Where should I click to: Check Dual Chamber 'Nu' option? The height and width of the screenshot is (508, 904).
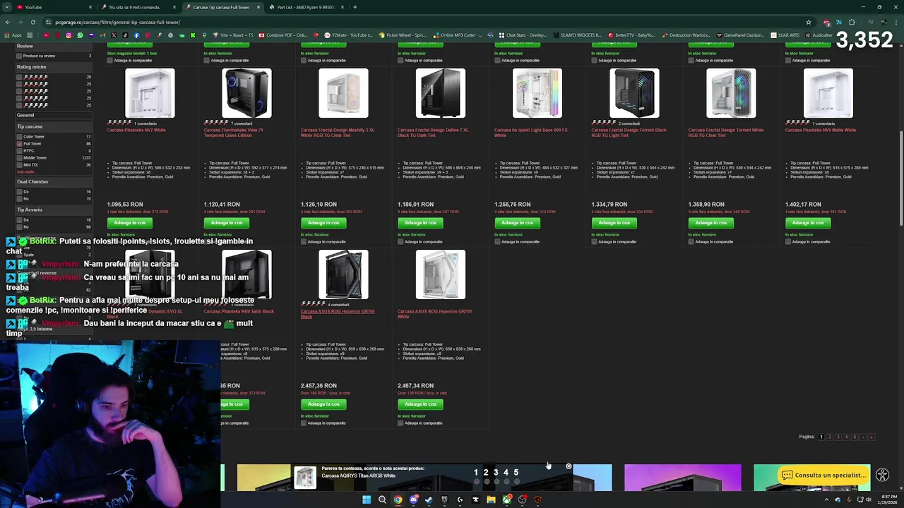pos(19,199)
